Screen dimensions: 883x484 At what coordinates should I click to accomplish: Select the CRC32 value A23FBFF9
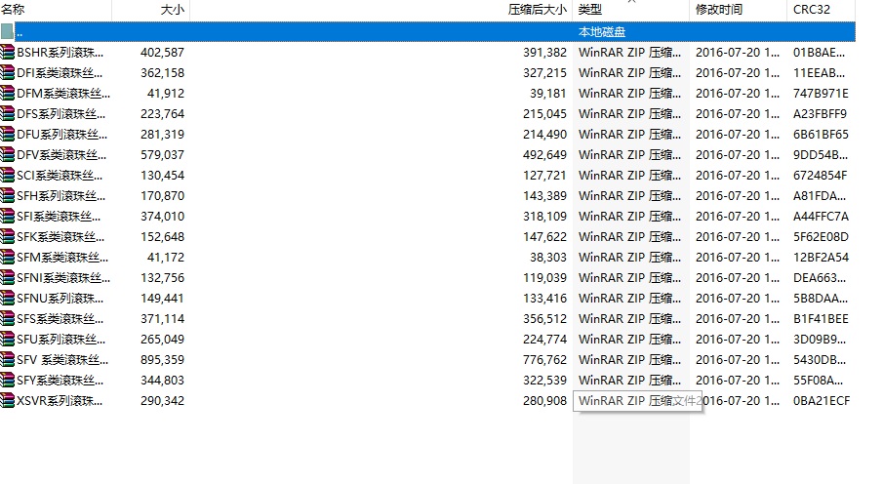click(820, 114)
